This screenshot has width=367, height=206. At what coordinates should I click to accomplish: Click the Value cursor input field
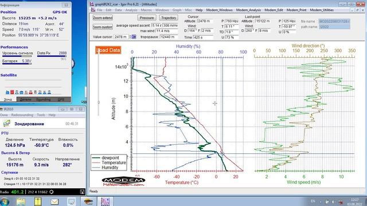tap(121, 37)
